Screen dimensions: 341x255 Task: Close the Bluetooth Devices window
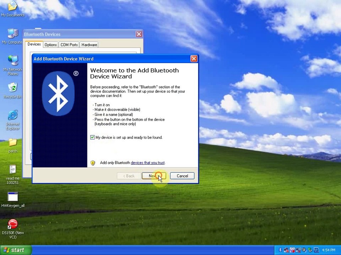(139, 34)
